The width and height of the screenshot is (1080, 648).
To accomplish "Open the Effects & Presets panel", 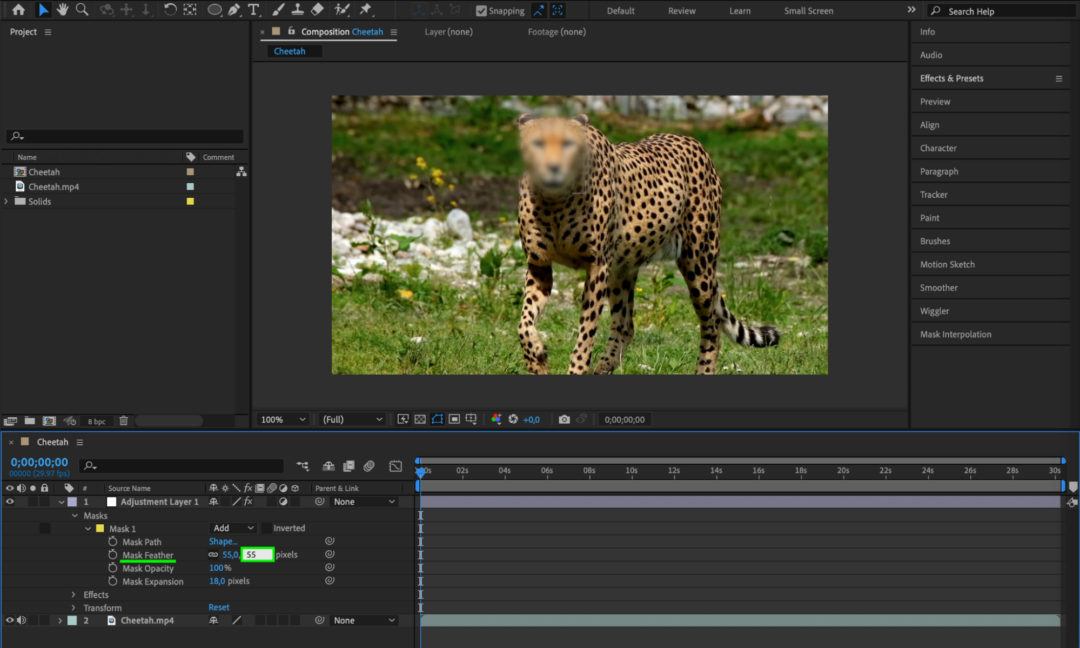I will (x=951, y=78).
